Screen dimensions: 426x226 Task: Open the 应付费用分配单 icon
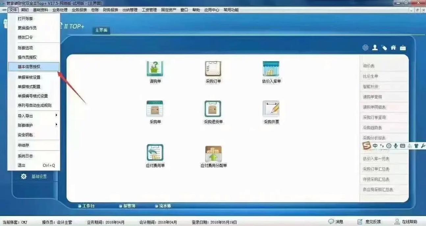point(213,154)
